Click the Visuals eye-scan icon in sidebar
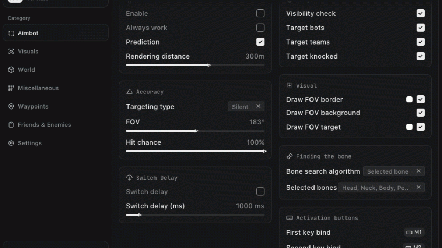This screenshot has width=442, height=248. [11, 52]
